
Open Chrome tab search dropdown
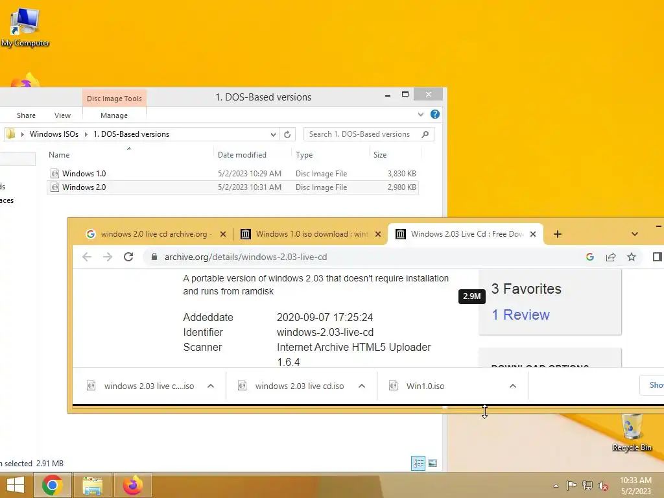pyautogui.click(x=634, y=234)
